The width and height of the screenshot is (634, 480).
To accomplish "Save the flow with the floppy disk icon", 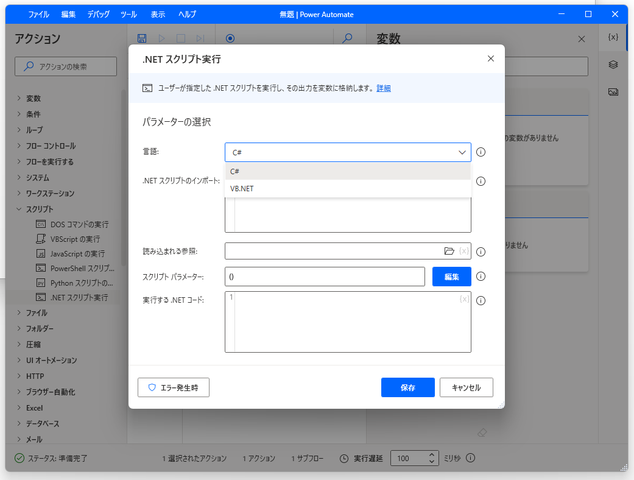I will coord(143,38).
